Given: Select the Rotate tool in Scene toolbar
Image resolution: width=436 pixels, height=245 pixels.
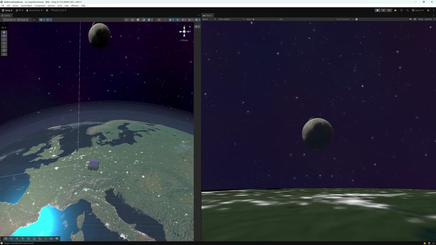Looking at the screenshot, I should tap(4, 39).
